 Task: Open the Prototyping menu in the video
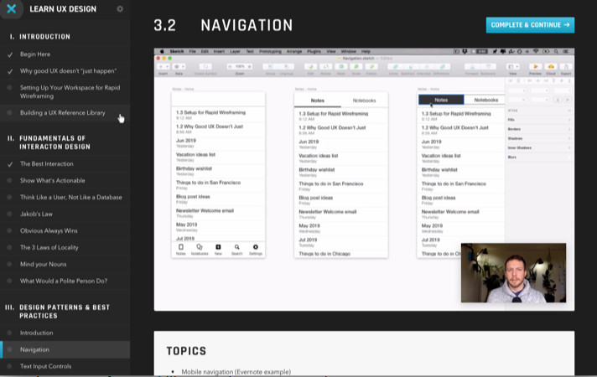tap(270, 51)
